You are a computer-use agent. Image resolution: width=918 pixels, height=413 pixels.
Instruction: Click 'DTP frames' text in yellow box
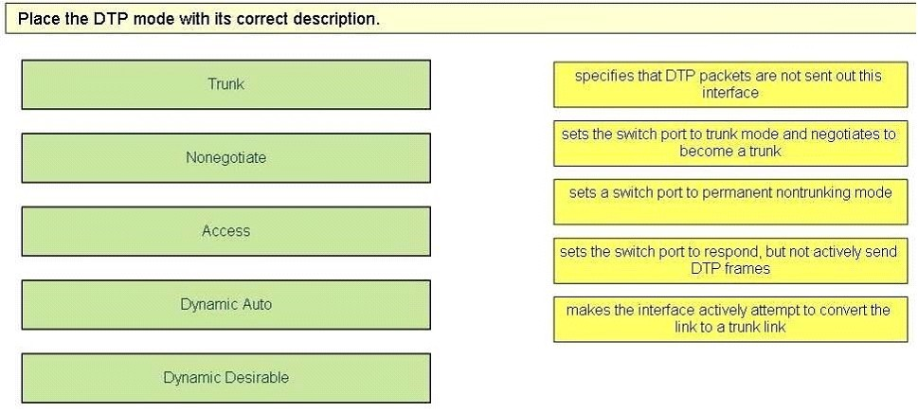[x=730, y=269]
